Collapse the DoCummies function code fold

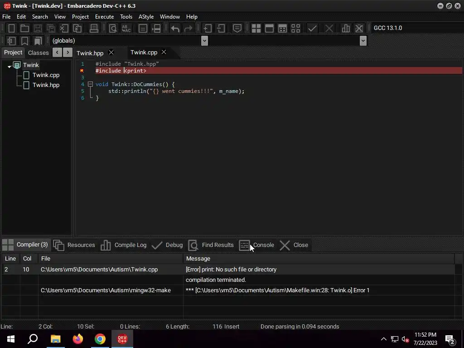coord(90,84)
